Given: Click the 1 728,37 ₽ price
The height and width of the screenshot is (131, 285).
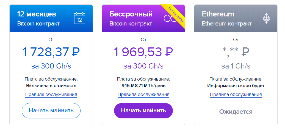Looking at the screenshot, I should 51,52.
